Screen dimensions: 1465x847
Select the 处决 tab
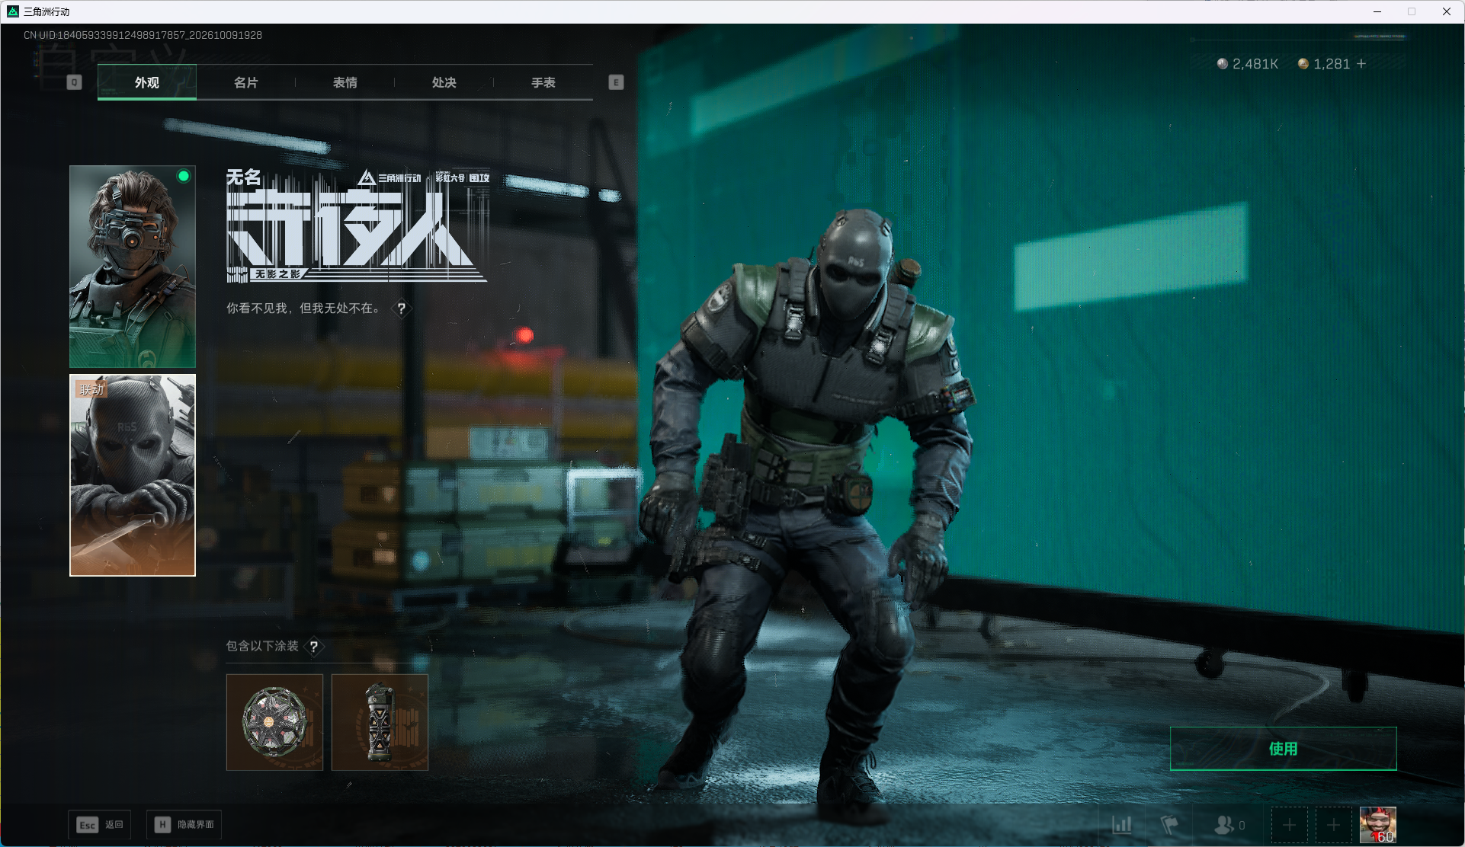coord(444,82)
